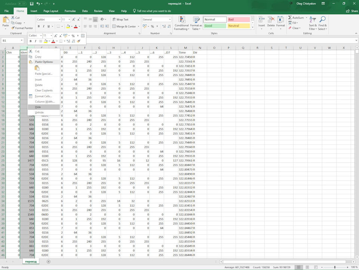Open the ribbon font name Calibri dropdown
The width and height of the screenshot is (359, 270).
[59, 19]
